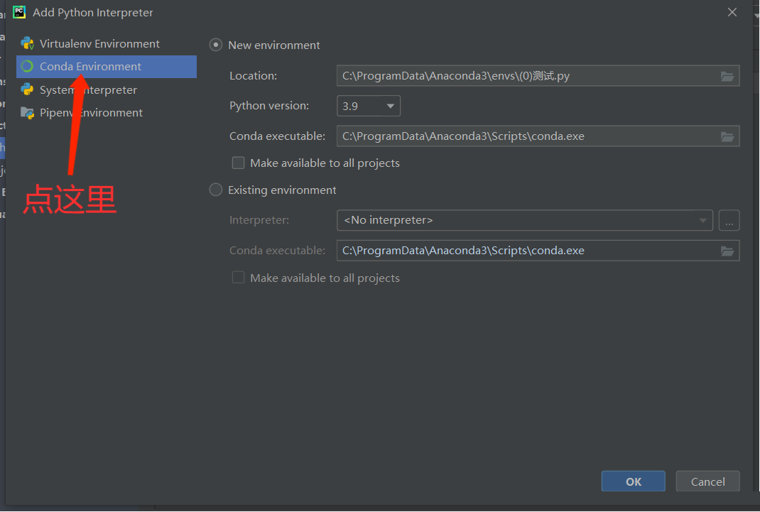Choose Virtualenv Environment in the sidebar
Screen dimensions: 760x512
point(99,43)
